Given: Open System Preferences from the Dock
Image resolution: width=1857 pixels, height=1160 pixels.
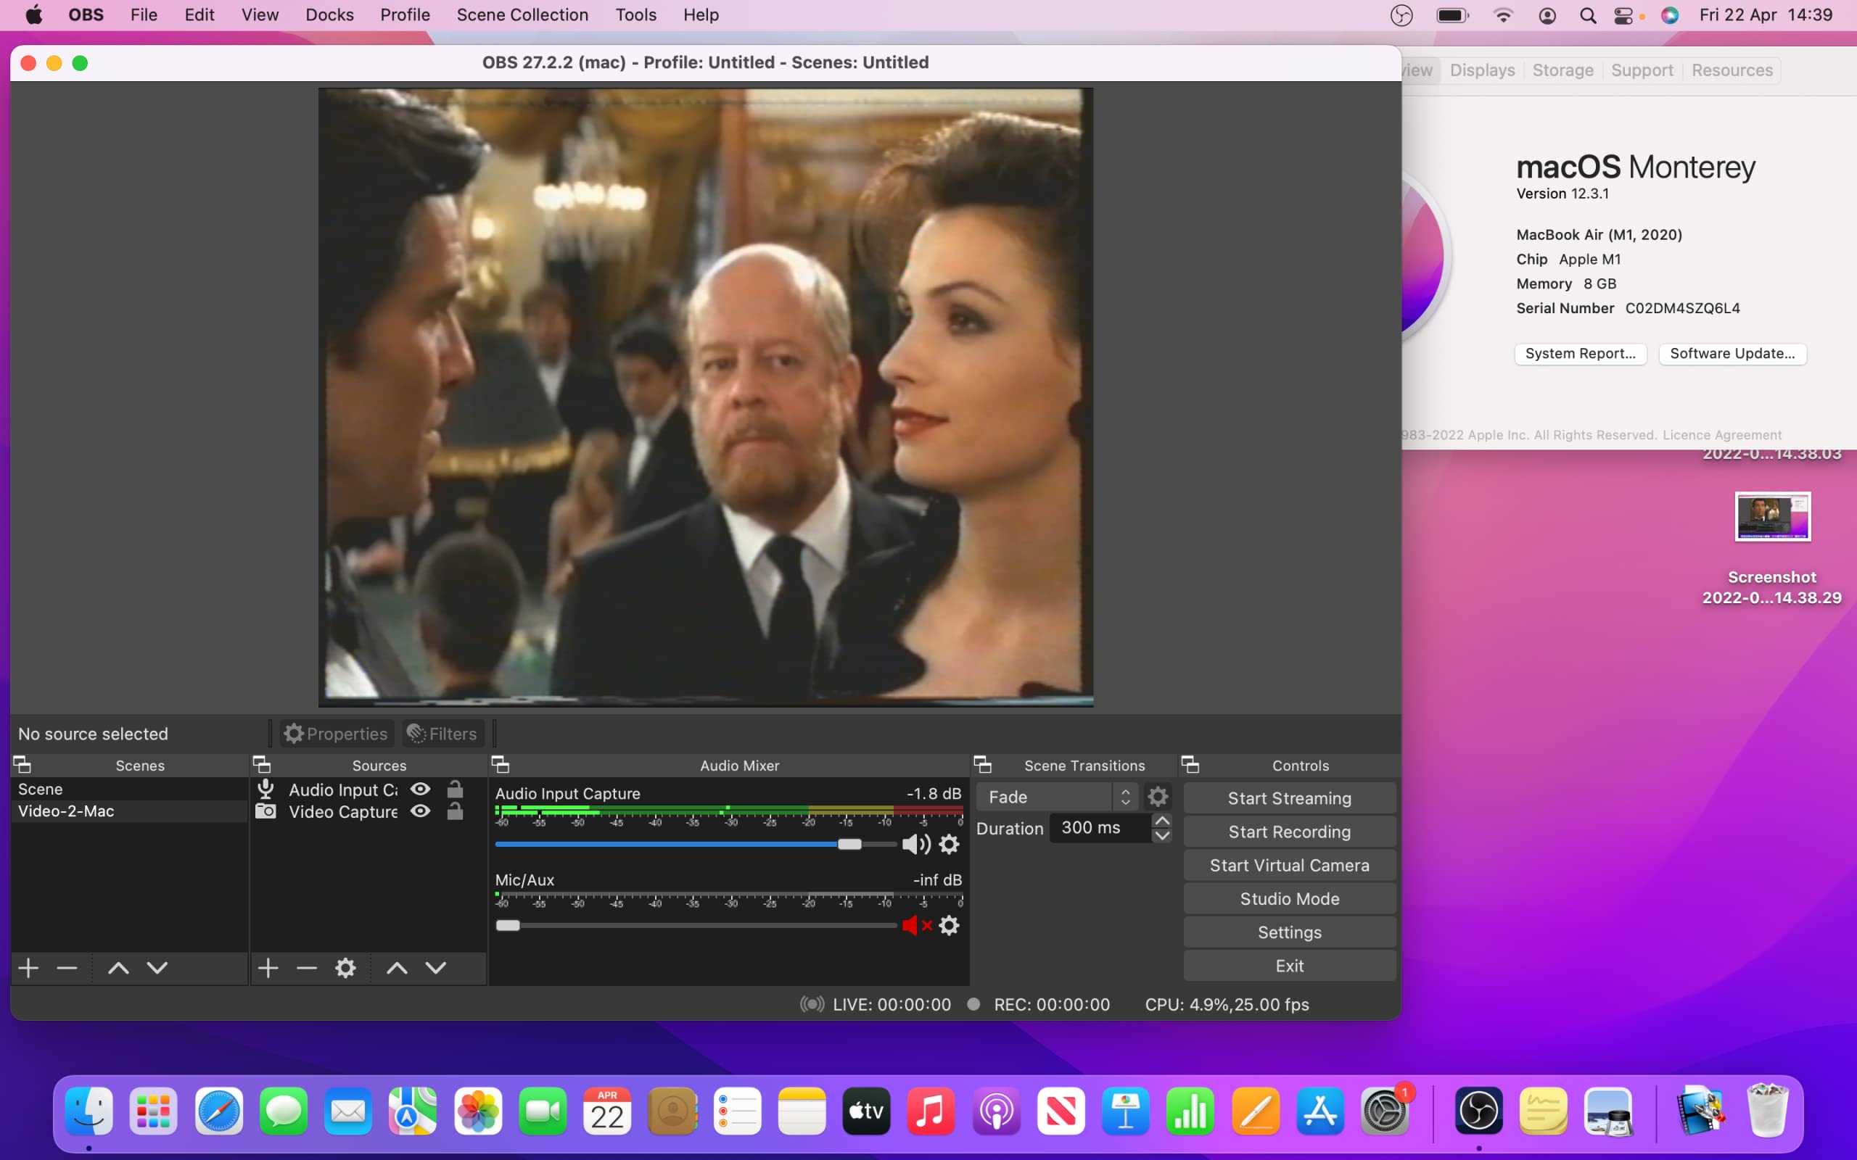Looking at the screenshot, I should click(1384, 1111).
